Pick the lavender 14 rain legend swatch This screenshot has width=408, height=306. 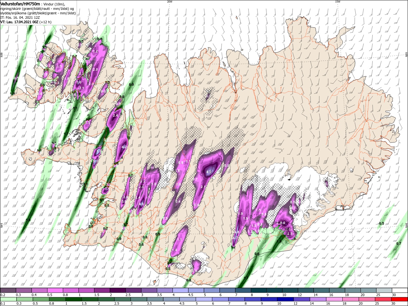point(318,299)
